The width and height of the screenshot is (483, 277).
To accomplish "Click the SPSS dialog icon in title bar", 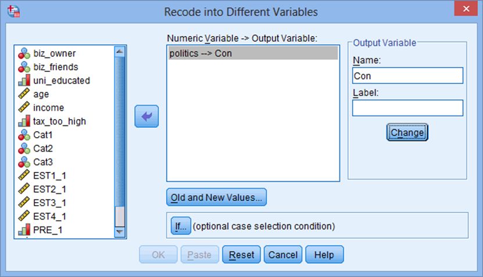I will click(14, 12).
